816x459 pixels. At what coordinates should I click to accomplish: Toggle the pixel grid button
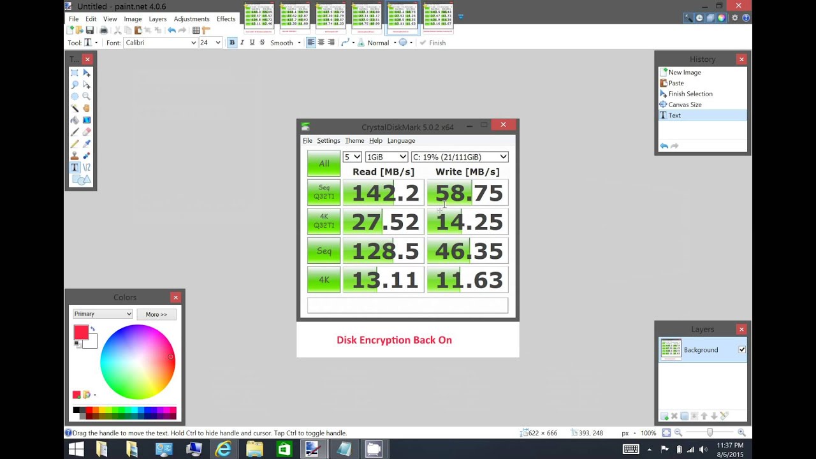(x=196, y=30)
